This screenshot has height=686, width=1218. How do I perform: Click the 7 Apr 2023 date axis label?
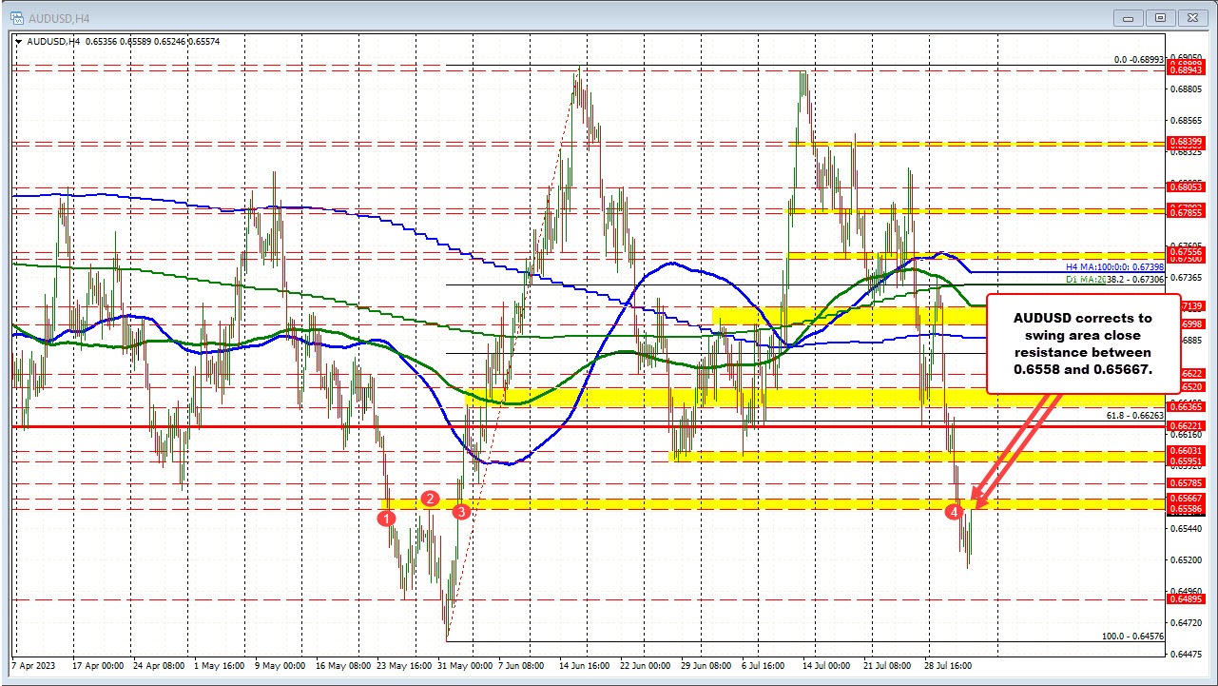point(32,667)
